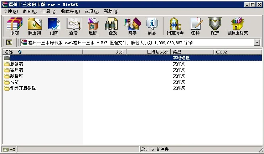
Task: Open the 查找 (Find) binoculars tool
Action: [113, 26]
